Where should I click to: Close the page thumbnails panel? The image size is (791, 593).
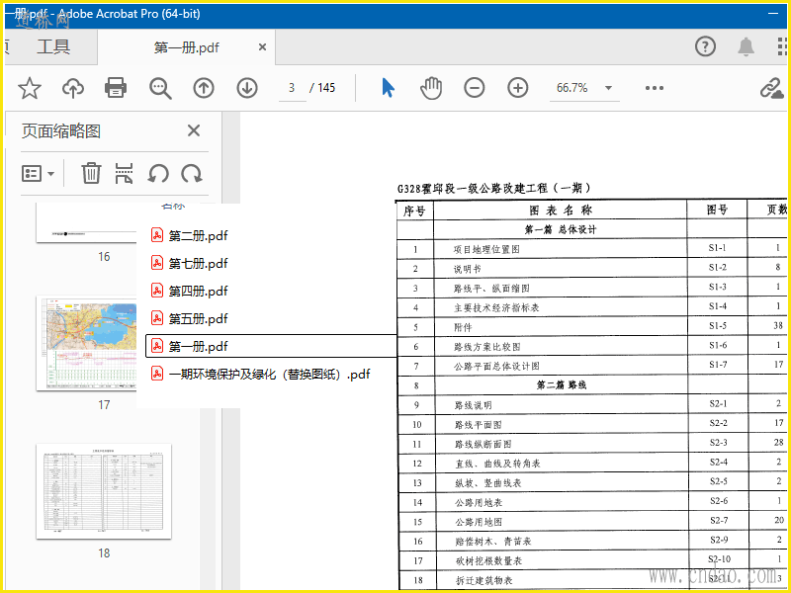pos(194,131)
